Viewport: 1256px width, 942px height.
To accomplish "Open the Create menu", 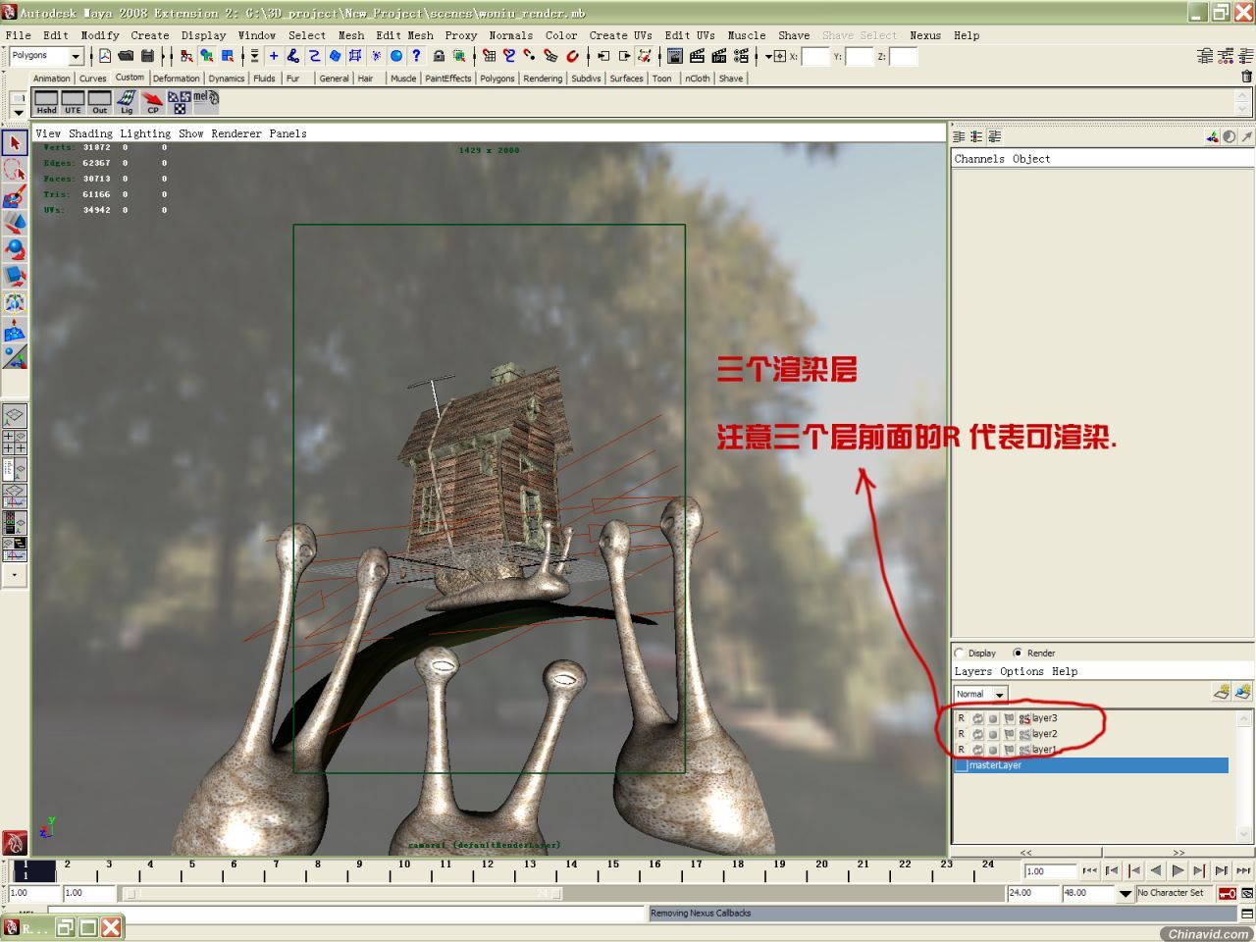I will (x=150, y=35).
